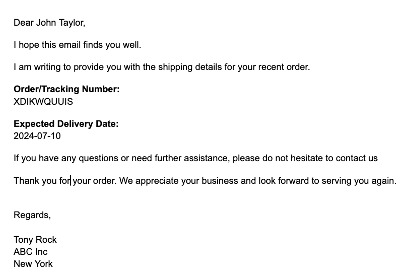Click the company name 'ABC Inc'
Viewport: 406px width, 276px height.
click(31, 252)
